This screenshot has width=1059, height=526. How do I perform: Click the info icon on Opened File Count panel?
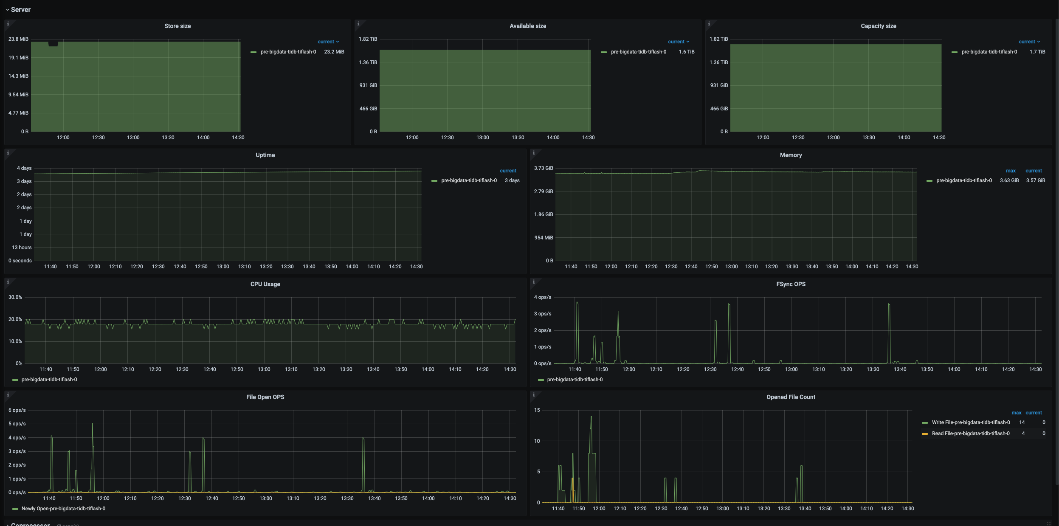coord(533,395)
